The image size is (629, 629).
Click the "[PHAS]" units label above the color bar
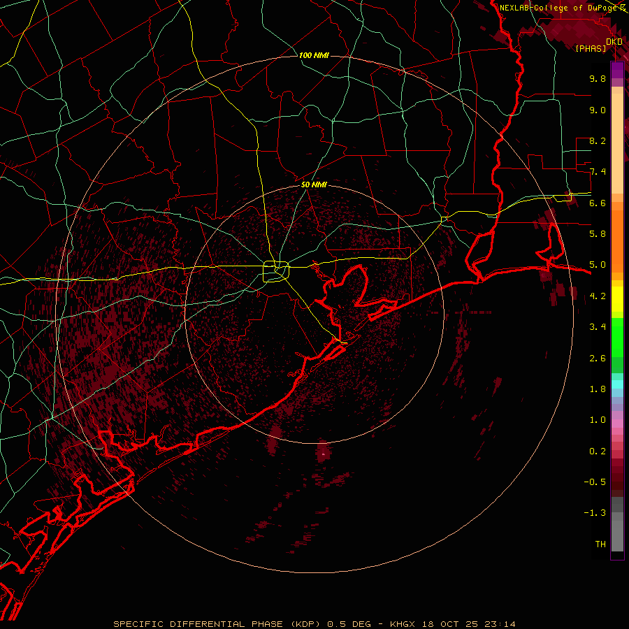[591, 48]
